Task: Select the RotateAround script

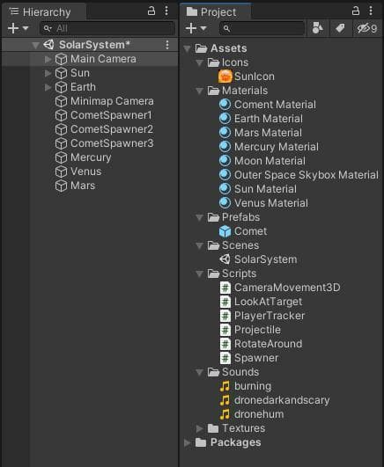Action: click(268, 344)
